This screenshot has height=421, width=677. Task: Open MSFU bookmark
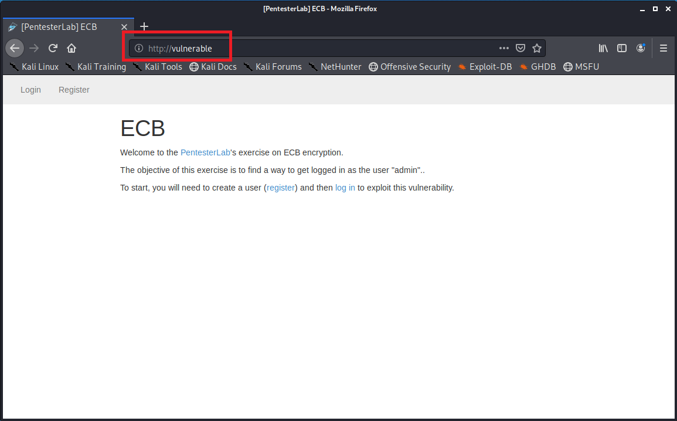[581, 67]
